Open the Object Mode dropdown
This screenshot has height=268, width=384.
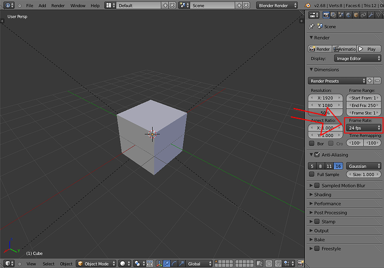click(x=96, y=264)
